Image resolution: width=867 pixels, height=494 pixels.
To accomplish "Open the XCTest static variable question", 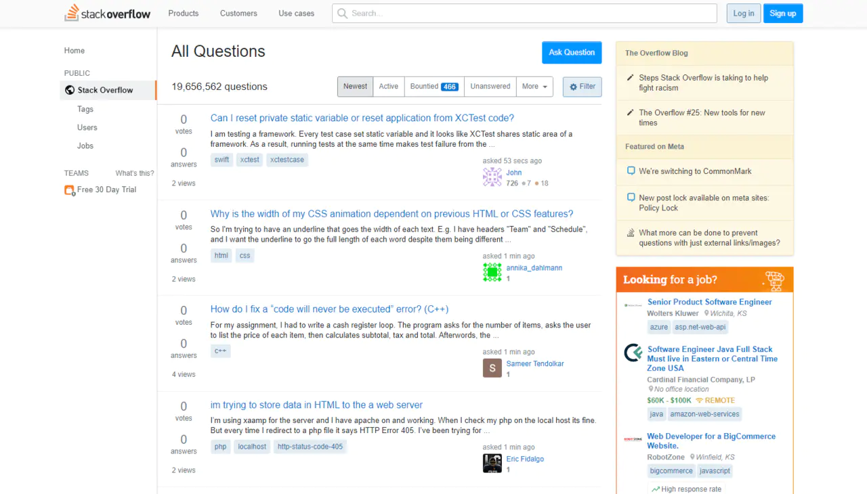I will click(362, 118).
